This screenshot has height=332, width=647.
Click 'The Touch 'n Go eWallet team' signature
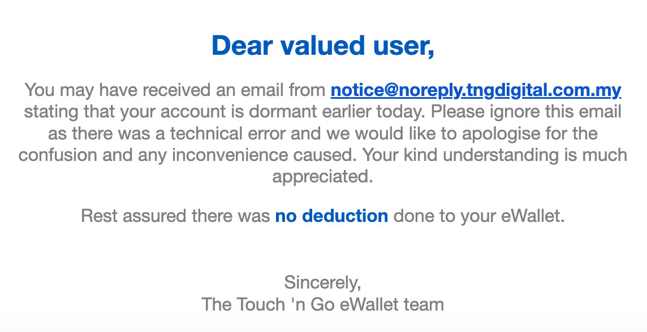pyautogui.click(x=323, y=305)
